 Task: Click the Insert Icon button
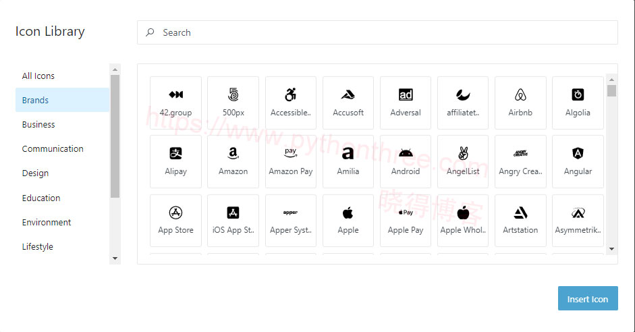click(x=588, y=298)
